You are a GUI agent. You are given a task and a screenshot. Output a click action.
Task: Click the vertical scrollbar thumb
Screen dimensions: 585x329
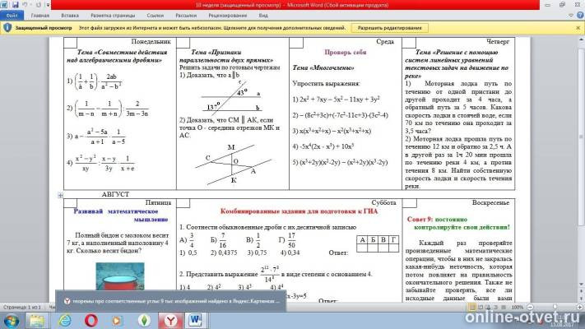pyautogui.click(x=581, y=136)
